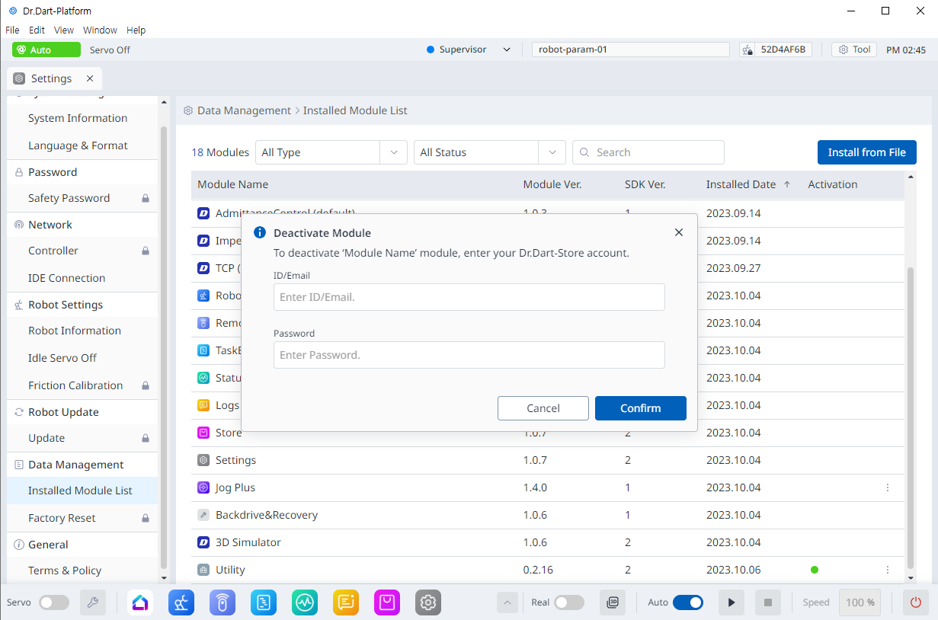Click the wrench icon beside Servo switch
The height and width of the screenshot is (620, 938).
tap(93, 602)
